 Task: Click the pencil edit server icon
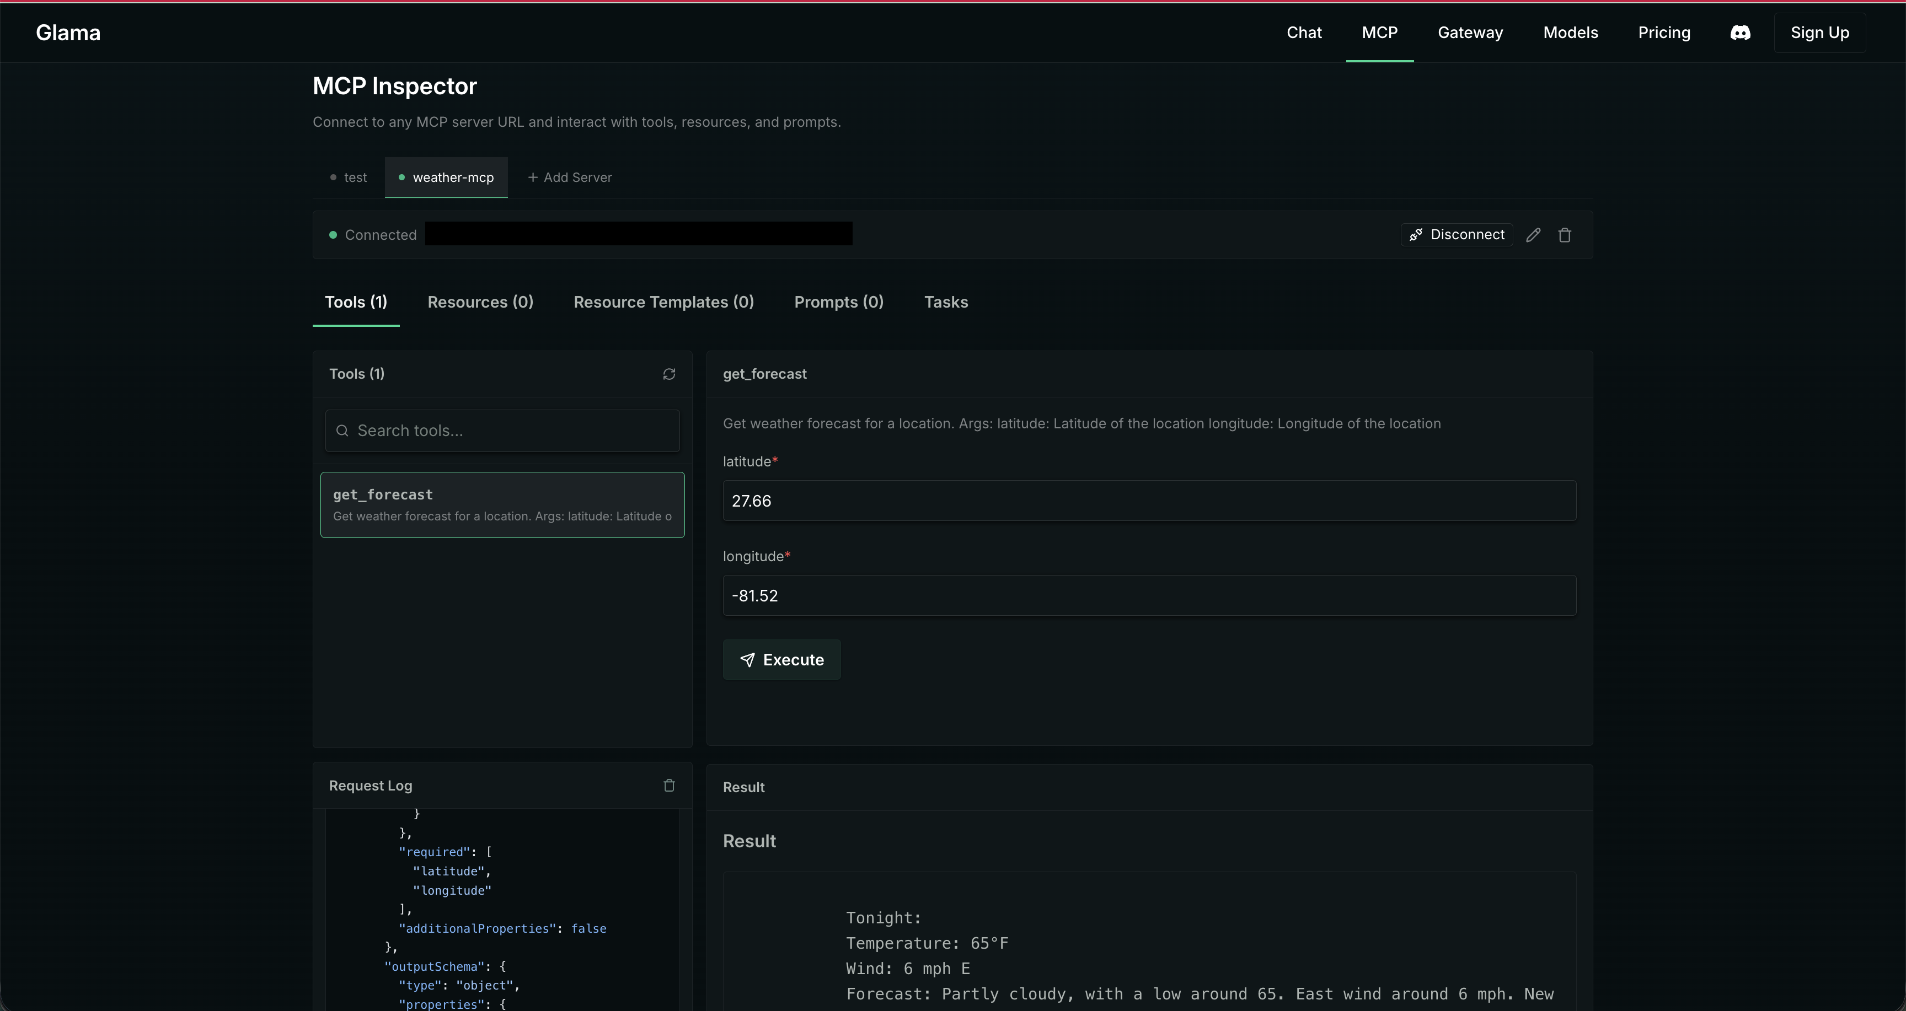pos(1533,234)
